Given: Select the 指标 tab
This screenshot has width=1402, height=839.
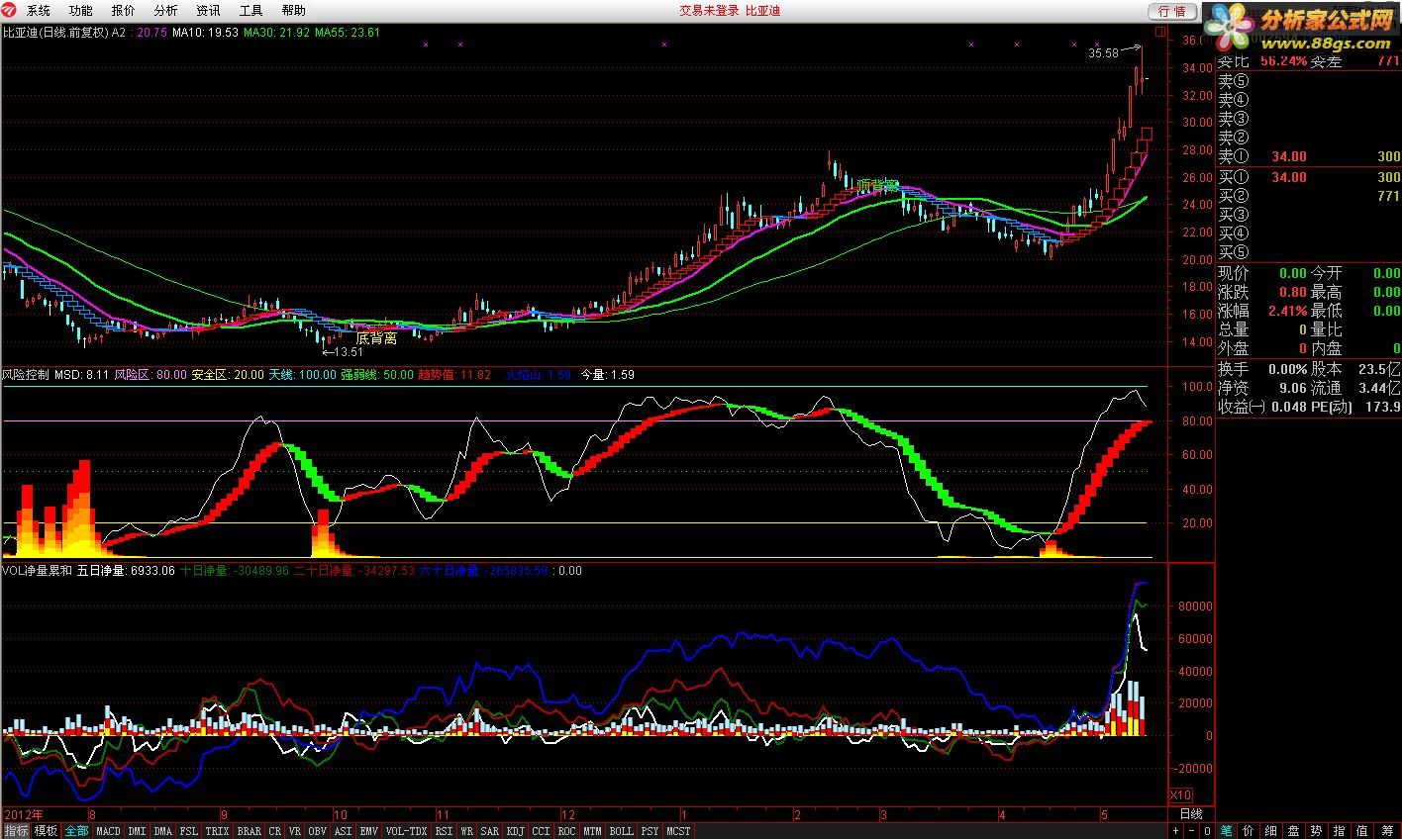Looking at the screenshot, I should (16, 831).
